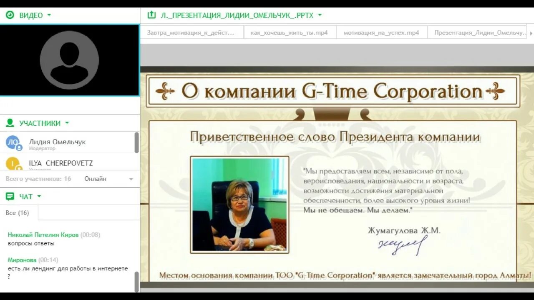Click the Video panel camera icon
Viewport: 534px width, 300px height.
coord(10,15)
